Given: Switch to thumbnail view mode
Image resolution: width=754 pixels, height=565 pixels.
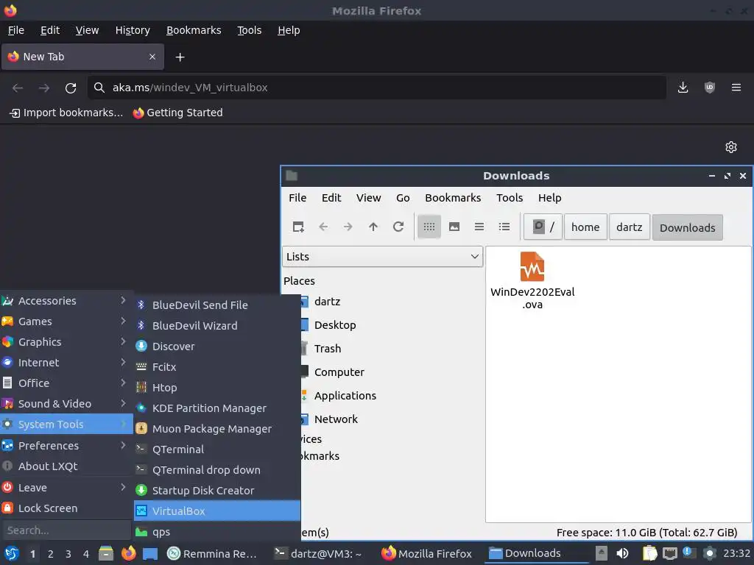Looking at the screenshot, I should pyautogui.click(x=454, y=227).
